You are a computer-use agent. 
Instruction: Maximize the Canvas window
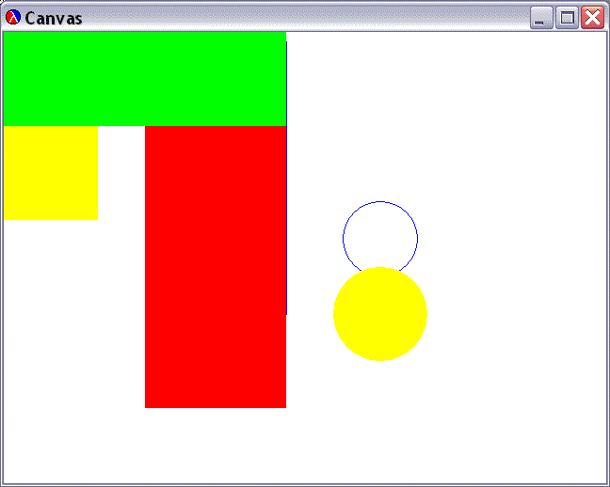tap(567, 18)
